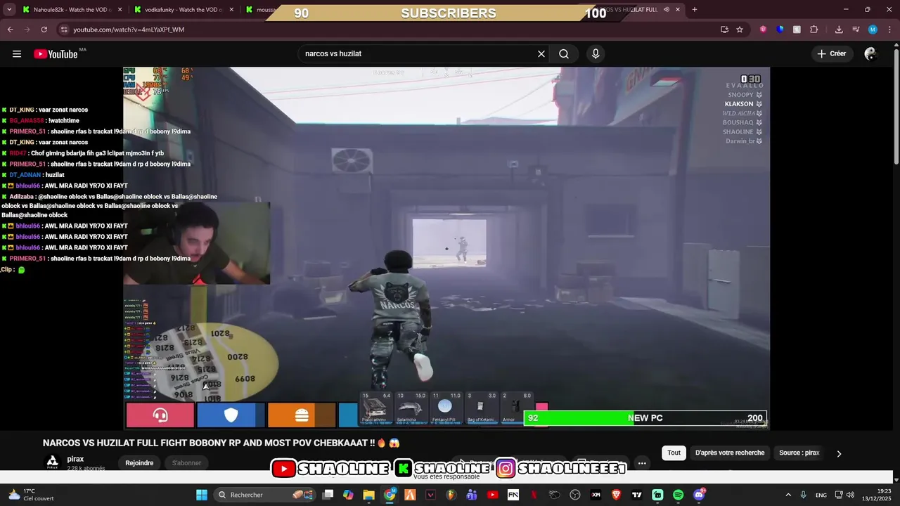Open Windows Start menu

202,495
